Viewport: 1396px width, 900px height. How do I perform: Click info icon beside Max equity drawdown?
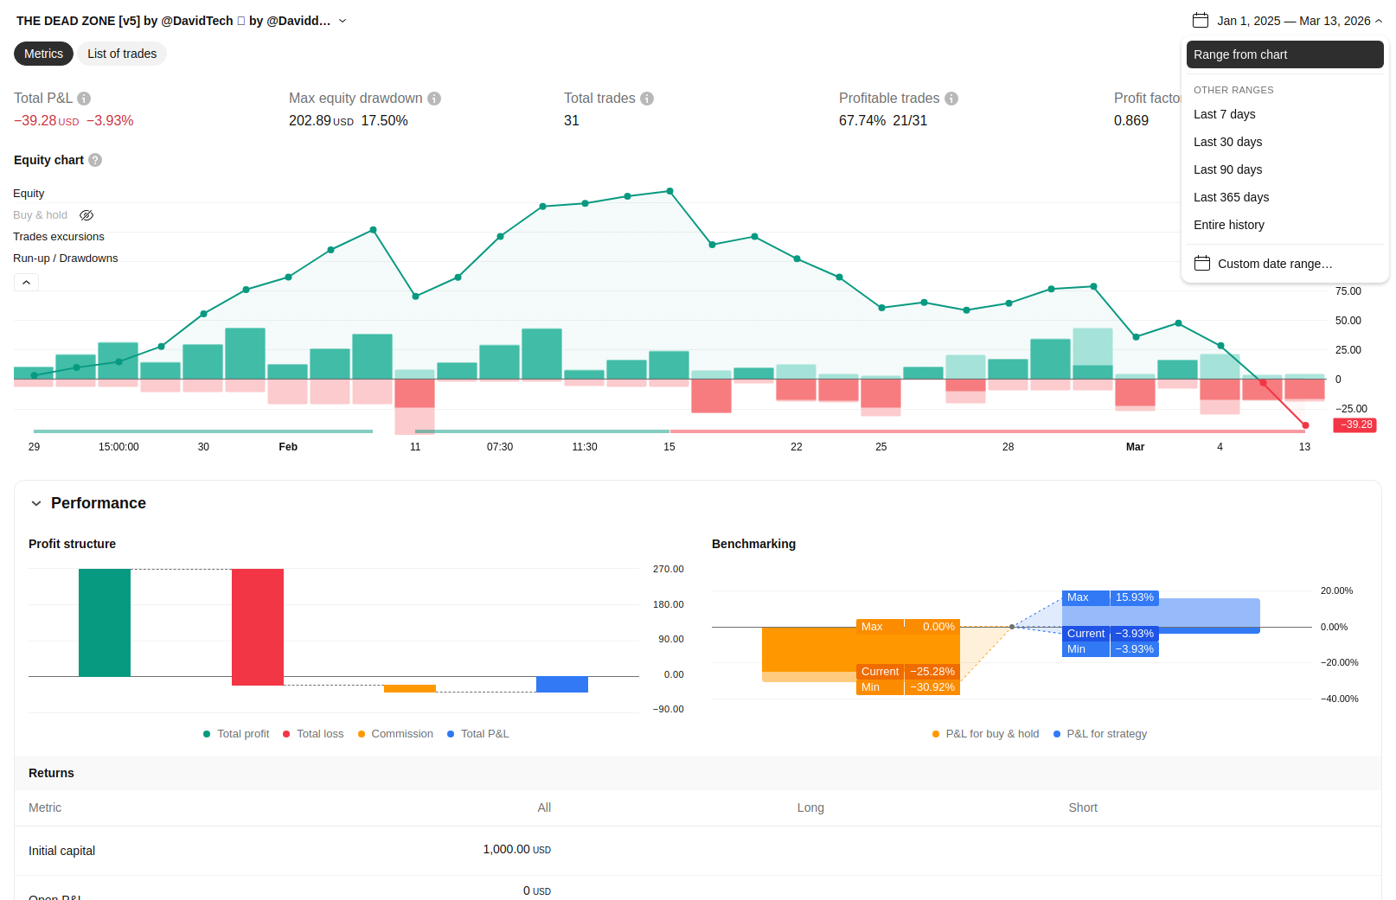(x=434, y=99)
